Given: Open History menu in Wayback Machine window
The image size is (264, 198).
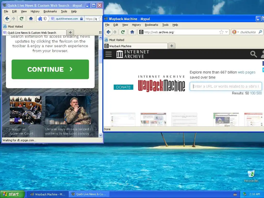Looking at the screenshot, I should (136, 25).
